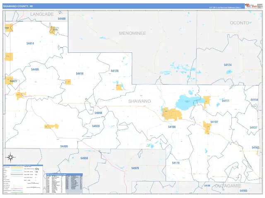
Task: Click ZIP code label 54124
Action: tap(228, 65)
